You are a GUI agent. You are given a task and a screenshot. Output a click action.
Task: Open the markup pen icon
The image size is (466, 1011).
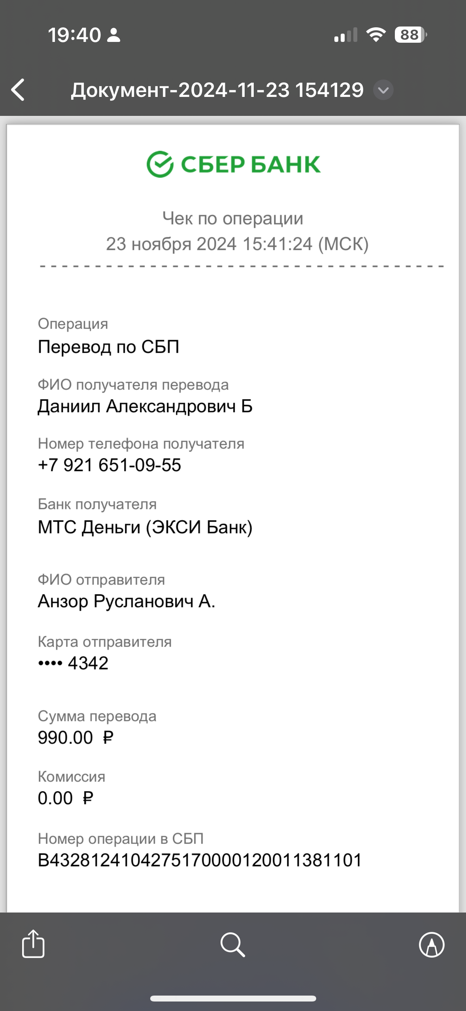coord(432,945)
